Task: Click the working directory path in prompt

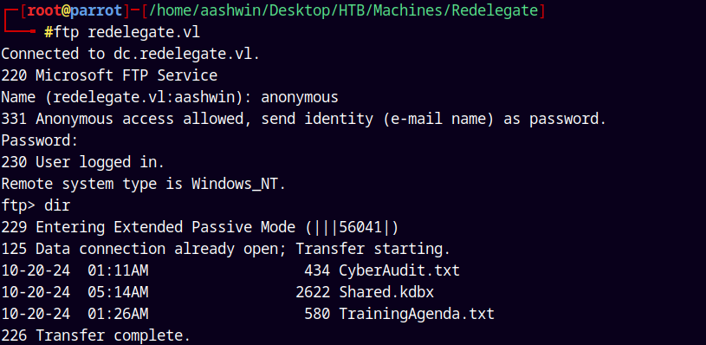Action: [344, 10]
